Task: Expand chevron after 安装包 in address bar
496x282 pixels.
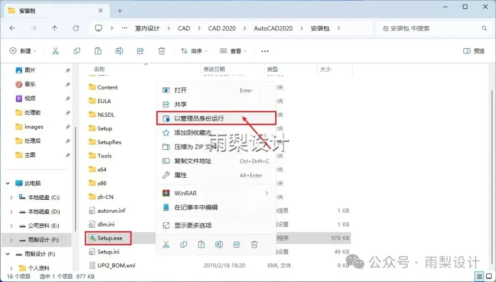Action: pyautogui.click(x=339, y=28)
